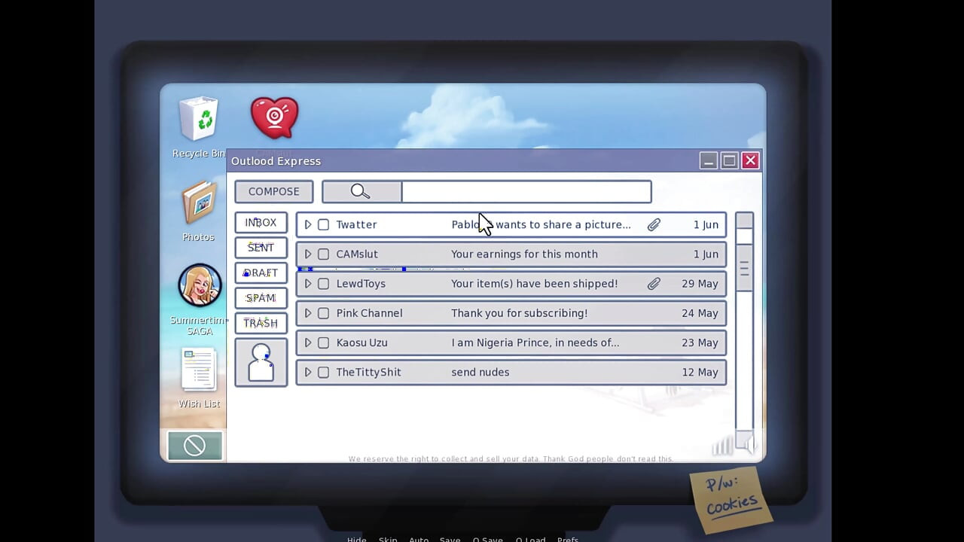
Task: Click the magnifying glass search icon
Action: pos(361,192)
